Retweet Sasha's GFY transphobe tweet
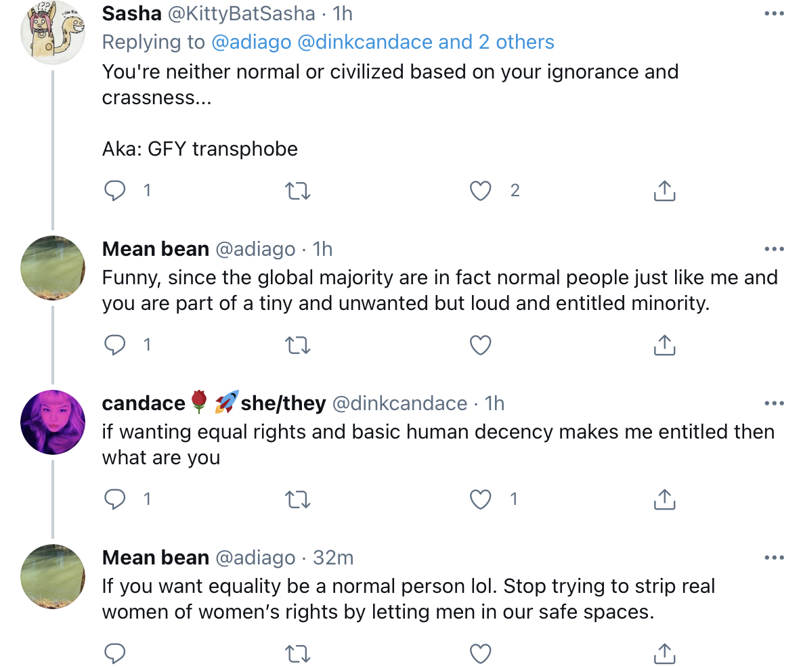 (x=297, y=191)
